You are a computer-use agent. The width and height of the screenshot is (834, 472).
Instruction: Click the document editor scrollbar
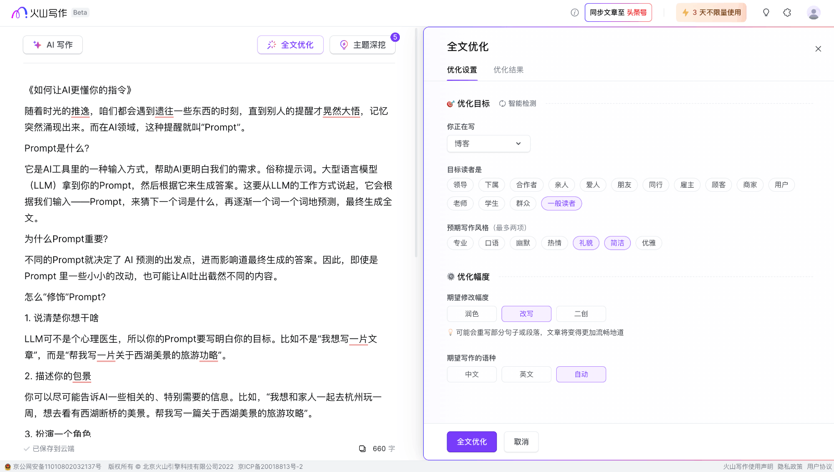pyautogui.click(x=416, y=156)
